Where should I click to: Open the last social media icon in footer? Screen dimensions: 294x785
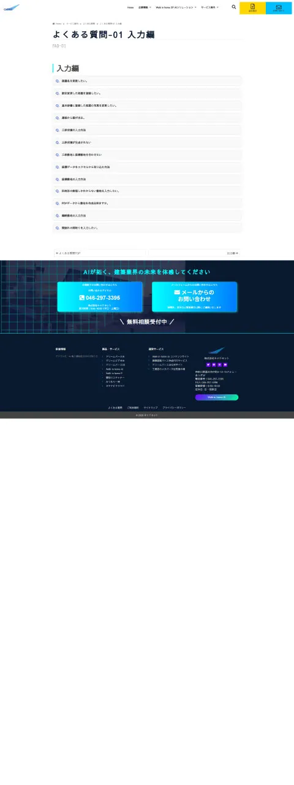(x=225, y=365)
